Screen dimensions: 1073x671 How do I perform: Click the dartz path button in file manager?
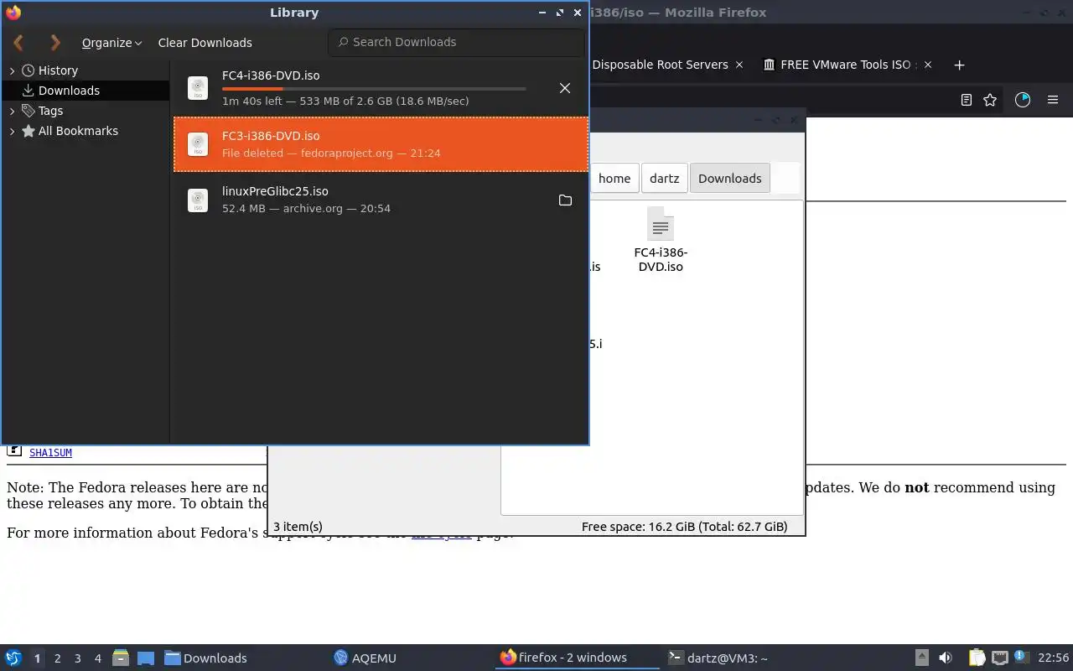click(664, 178)
